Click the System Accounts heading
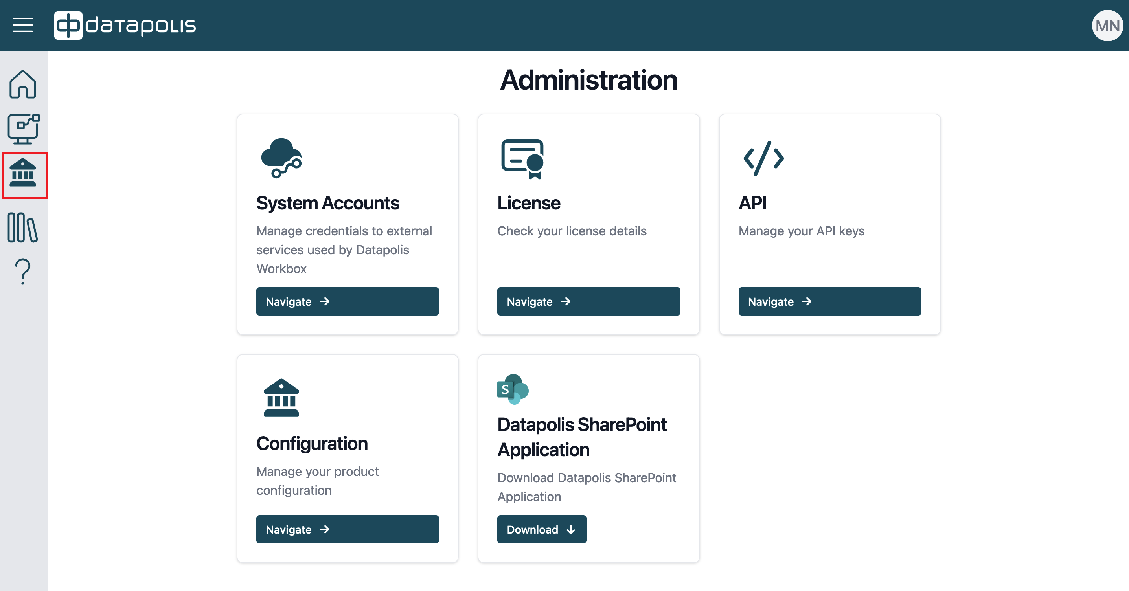 click(327, 203)
